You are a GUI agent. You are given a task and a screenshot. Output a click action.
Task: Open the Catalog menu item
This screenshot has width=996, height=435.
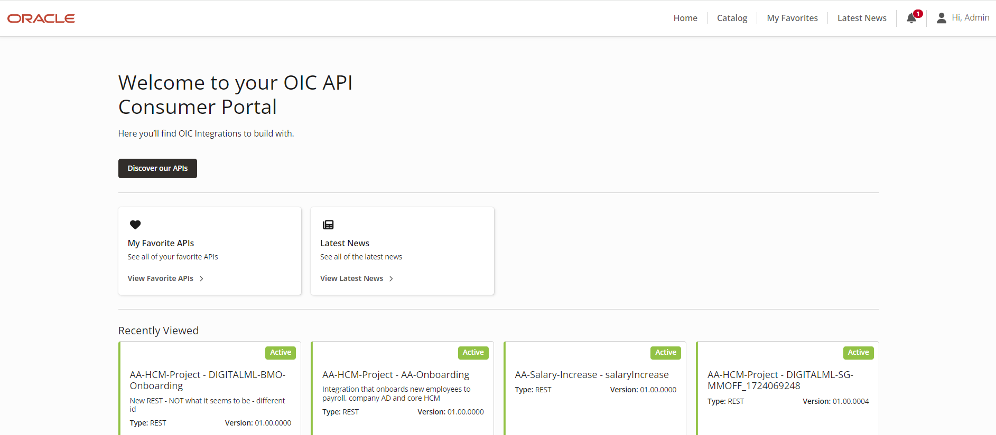pyautogui.click(x=732, y=18)
